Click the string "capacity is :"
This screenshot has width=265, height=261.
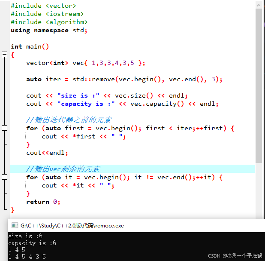click(x=86, y=104)
